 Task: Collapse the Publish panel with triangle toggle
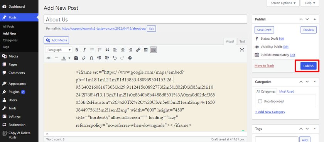coord(315,19)
